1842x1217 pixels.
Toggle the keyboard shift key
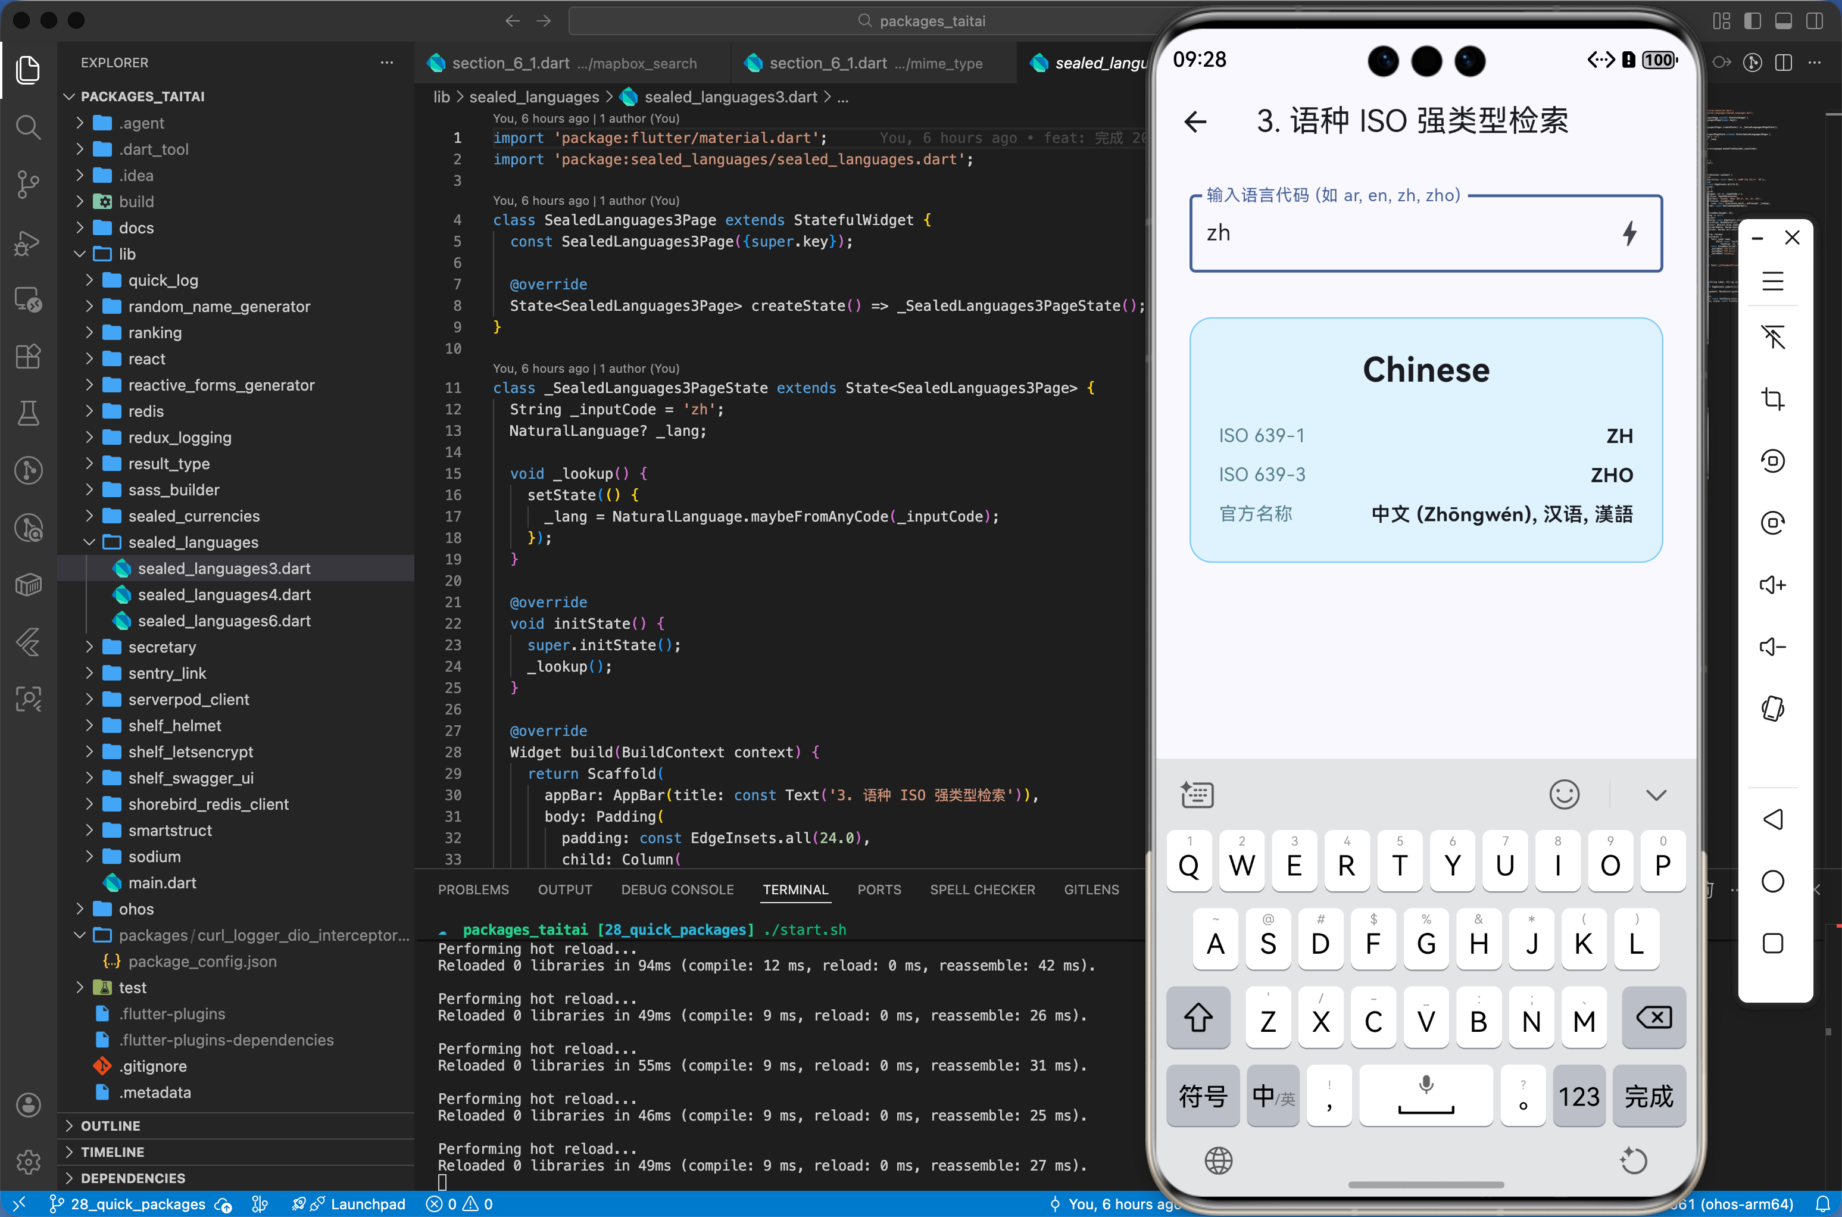point(1198,1018)
